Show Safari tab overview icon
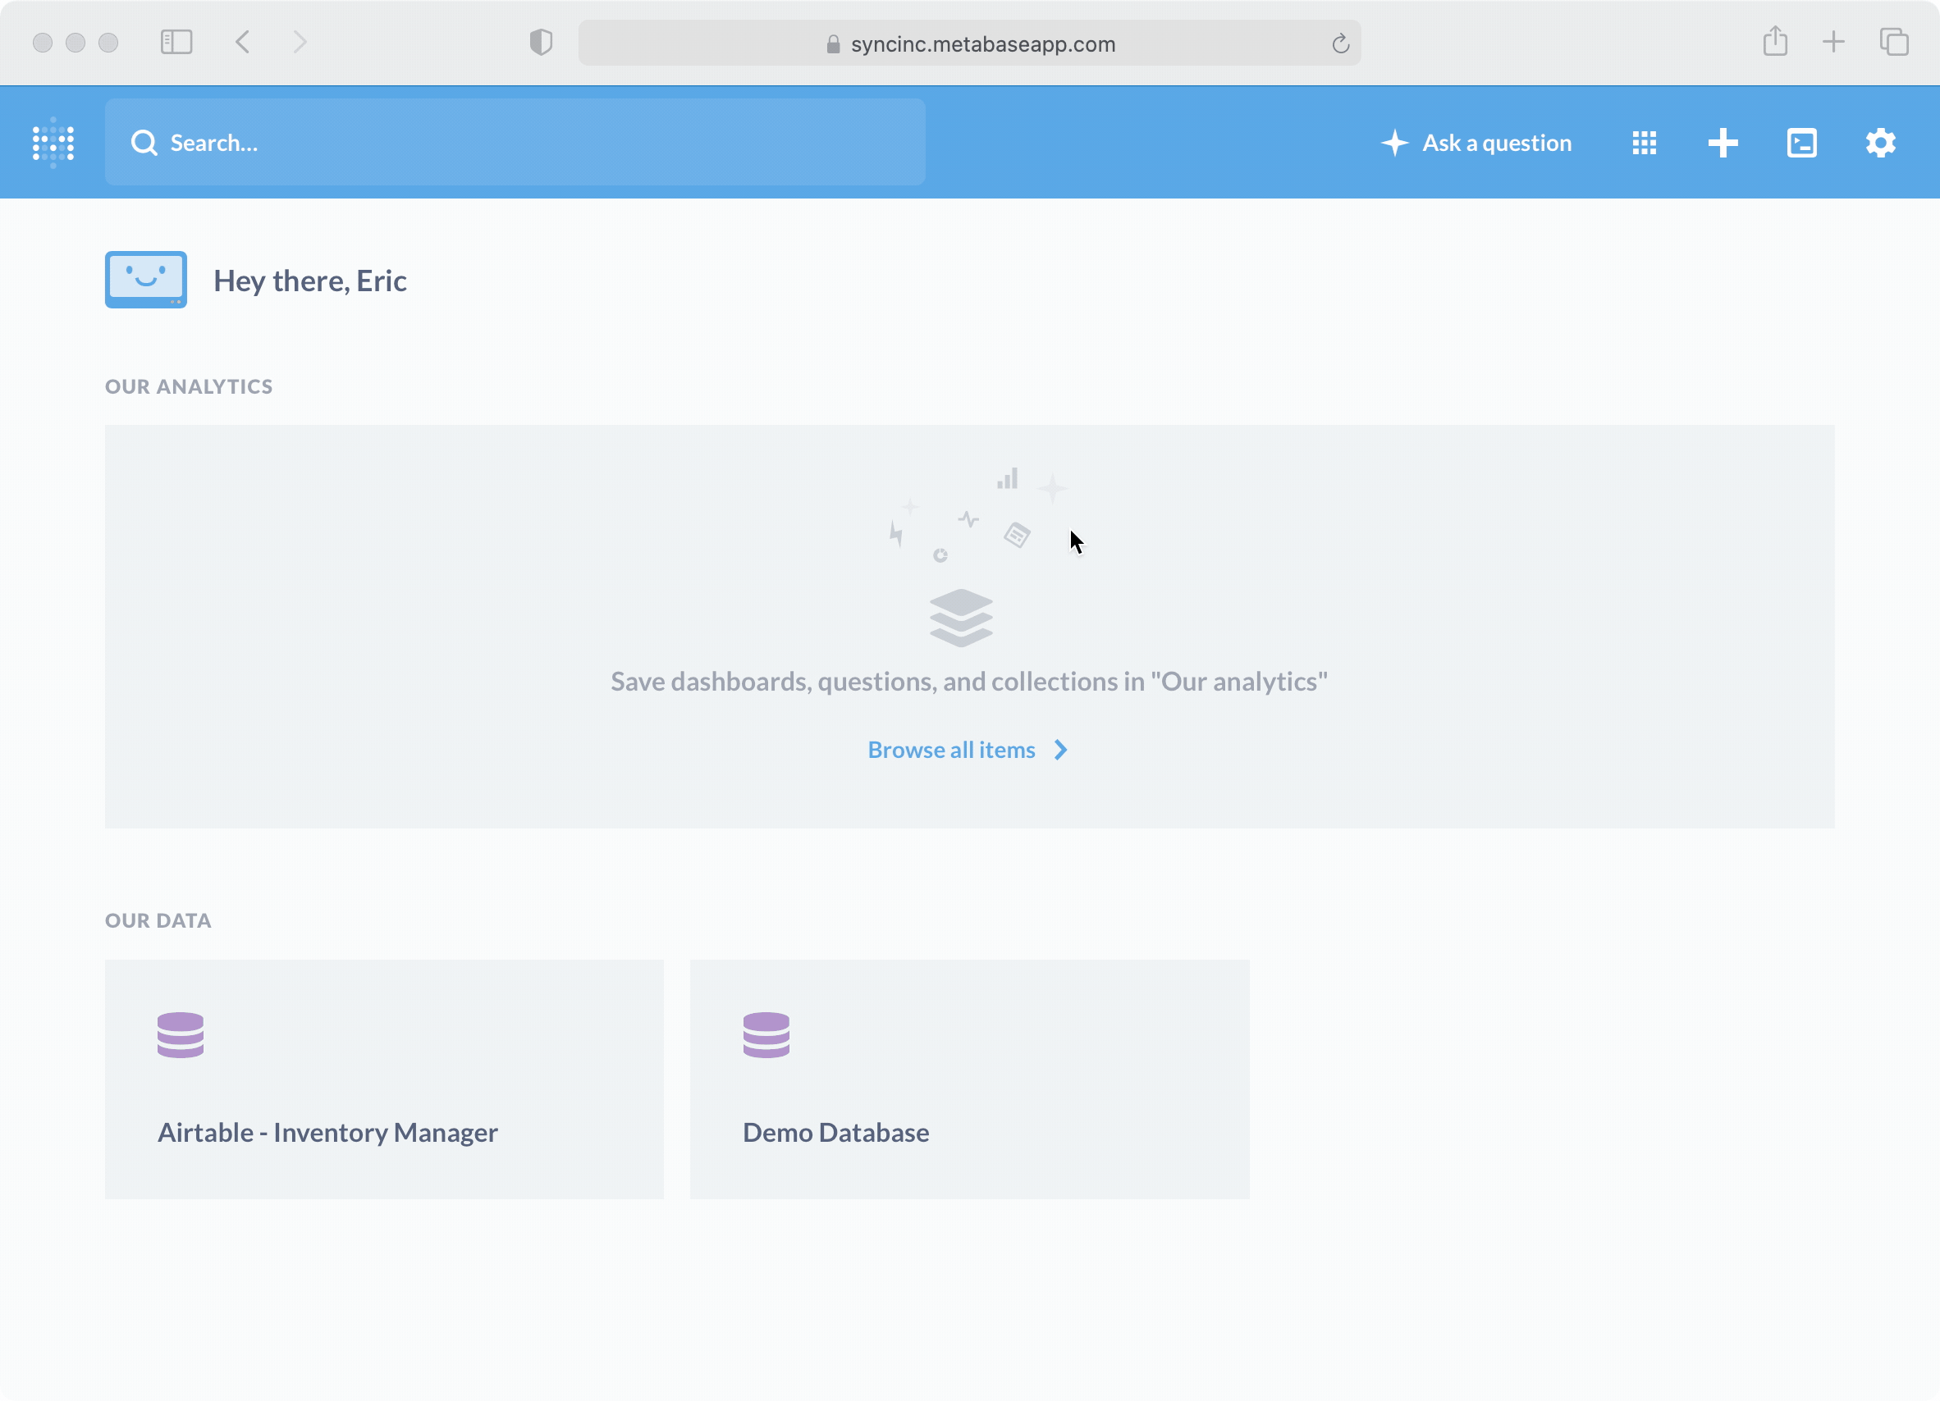 [1893, 42]
